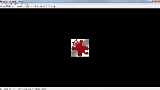Image resolution: width=160 pixels, height=90 pixels.
Task: Zoom in with magnifier plus icon
Action: [x=35, y=6]
